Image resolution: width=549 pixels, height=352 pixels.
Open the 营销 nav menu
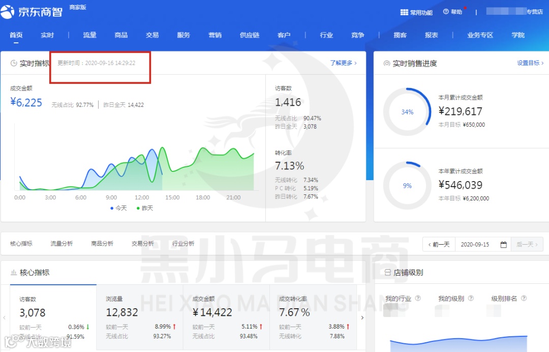point(215,35)
